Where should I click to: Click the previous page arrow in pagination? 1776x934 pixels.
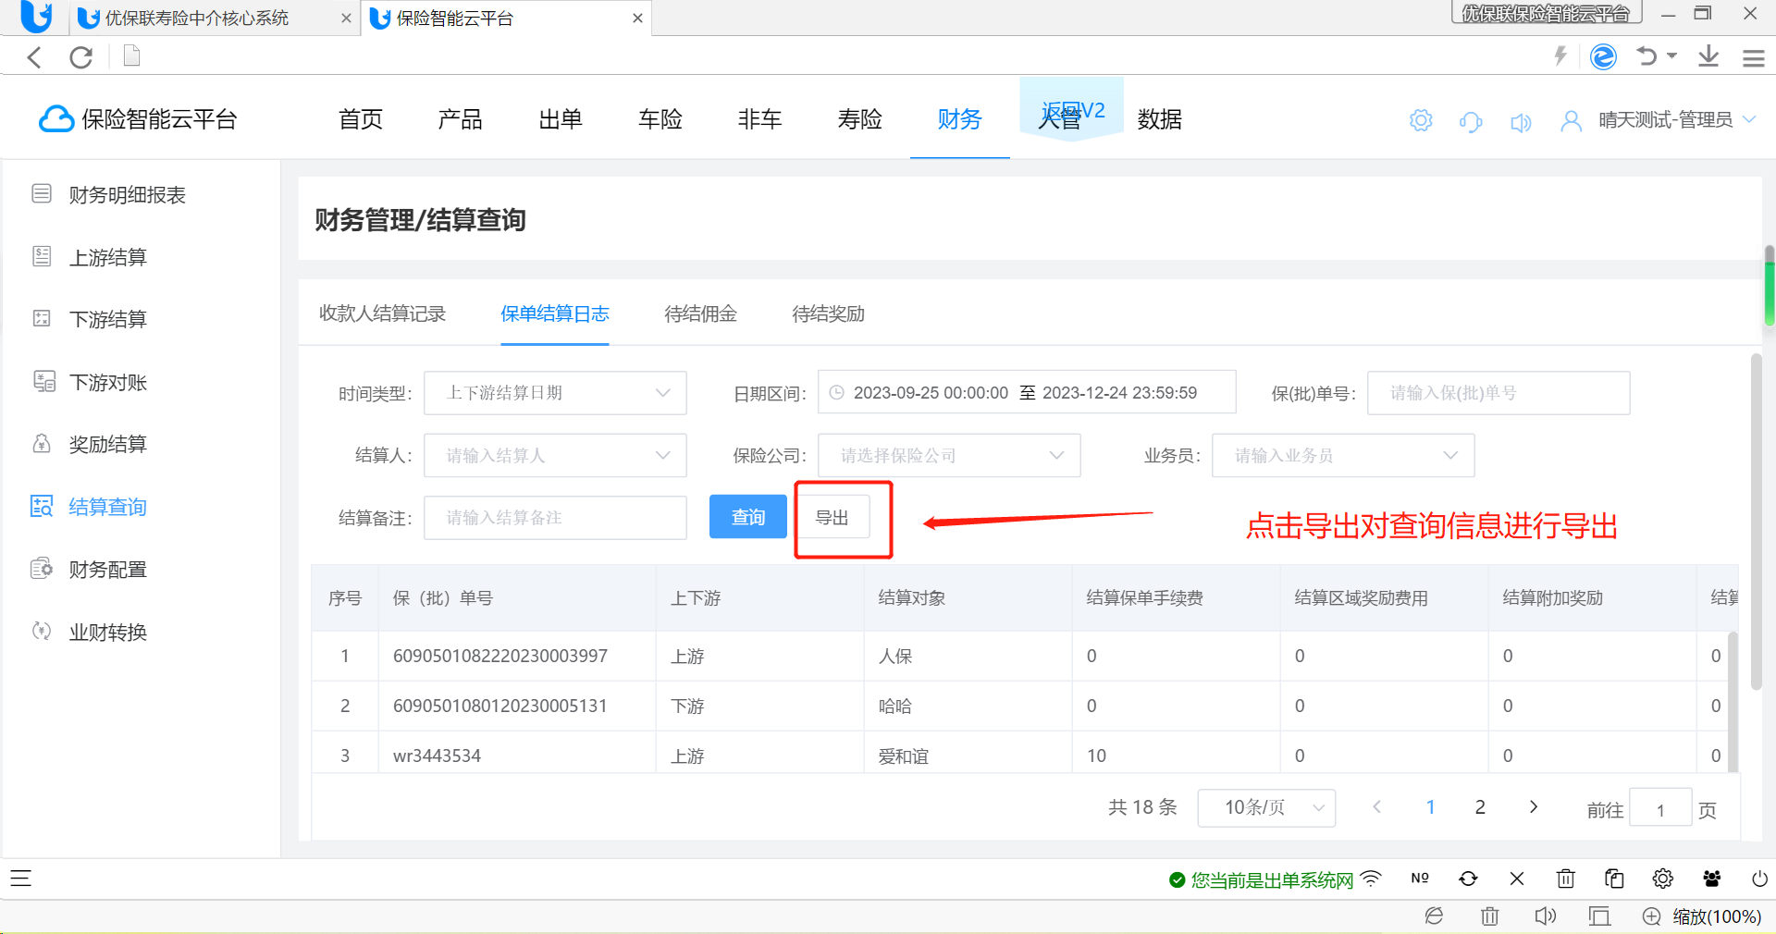pos(1377,807)
